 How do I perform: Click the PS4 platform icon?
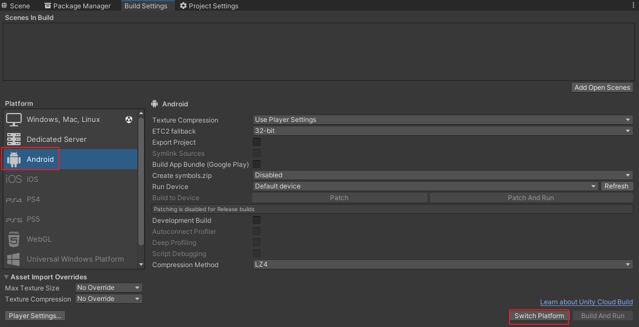click(x=13, y=199)
